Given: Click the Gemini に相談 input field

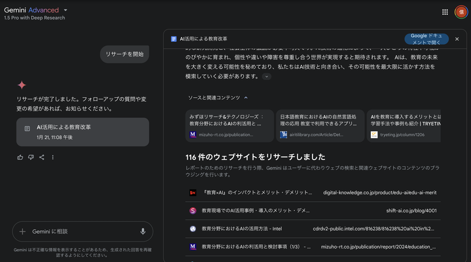Looking at the screenshot, I should (82, 231).
